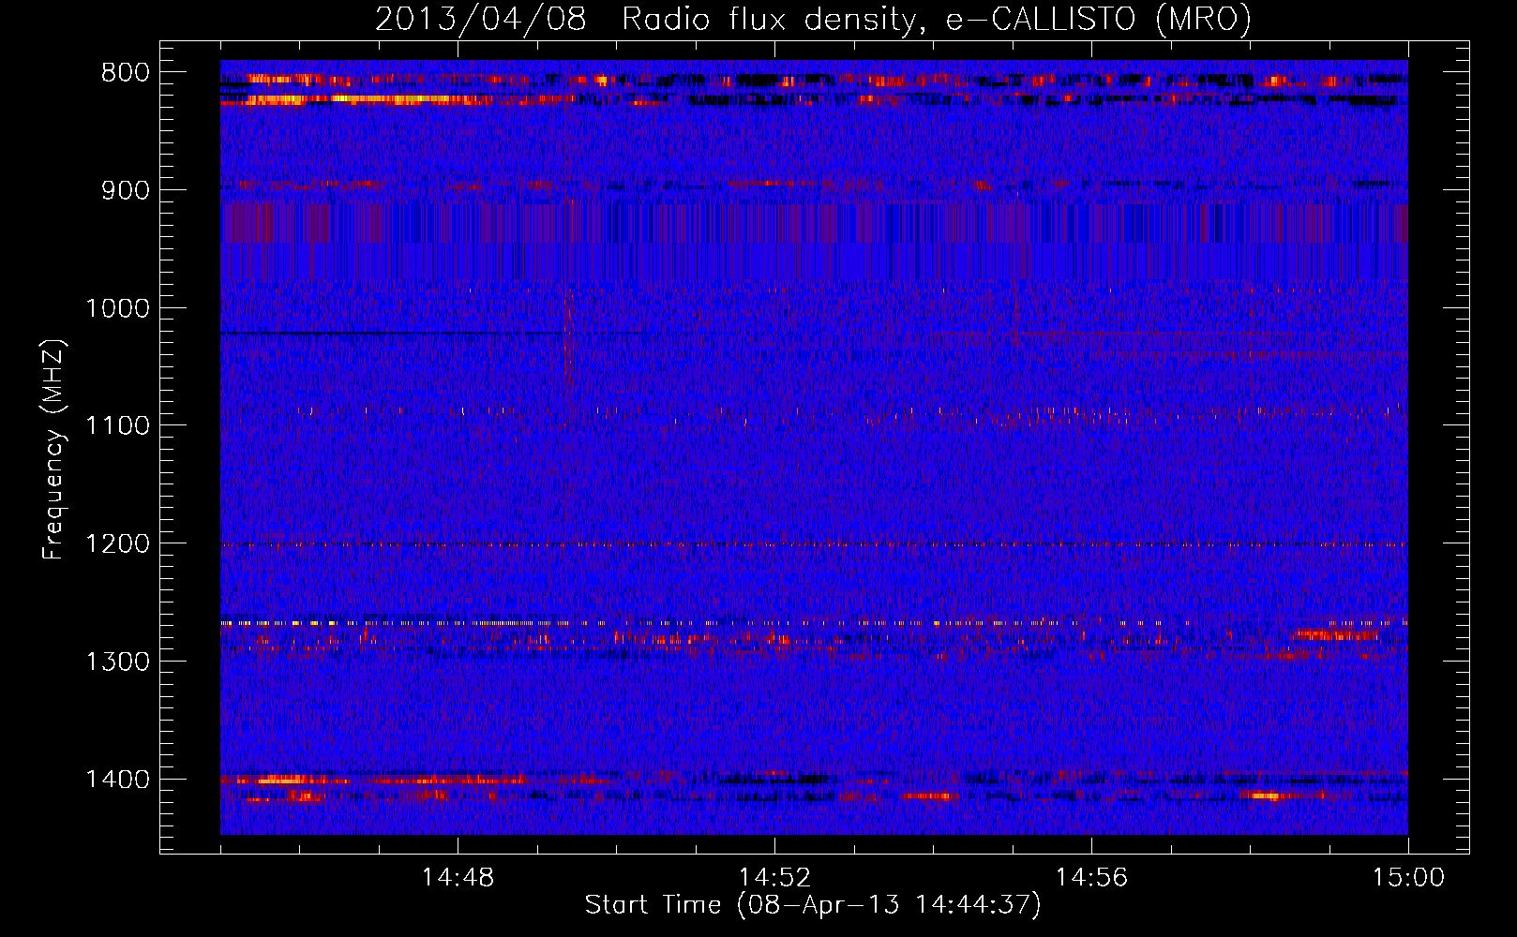The image size is (1517, 937).
Task: Click the 1000 frequency tick label
Action: (x=117, y=308)
